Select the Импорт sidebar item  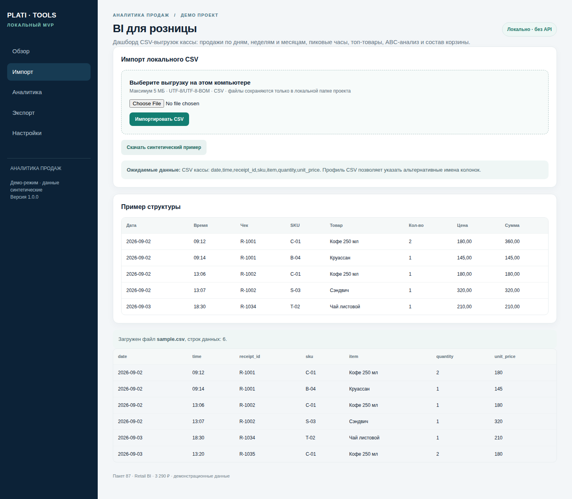coord(49,72)
